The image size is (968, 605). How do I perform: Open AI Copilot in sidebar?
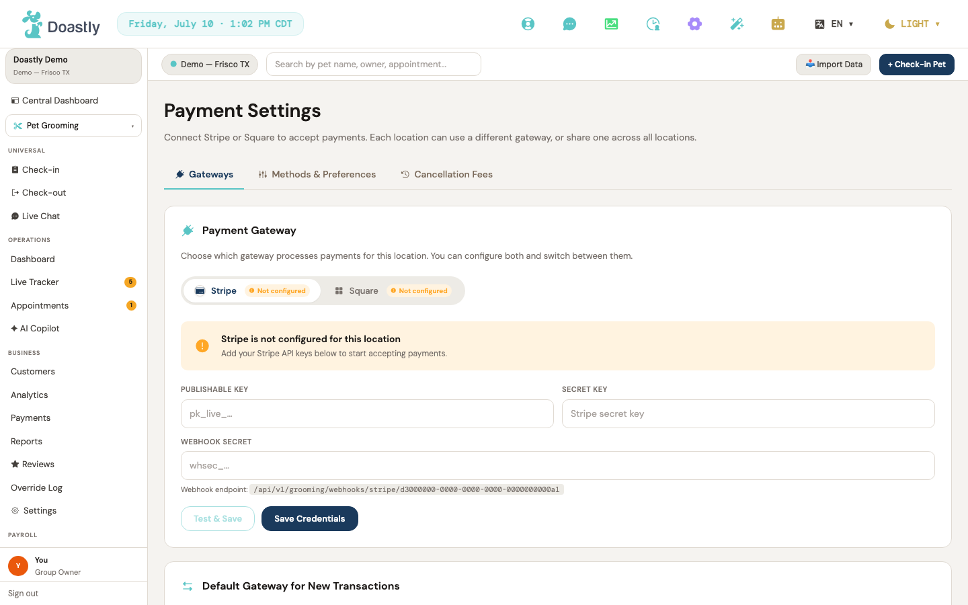click(x=73, y=329)
